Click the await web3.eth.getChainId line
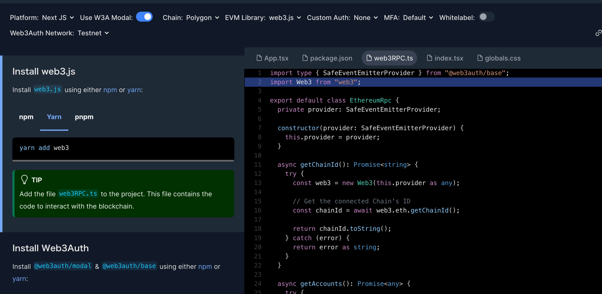602x294 pixels. (376, 210)
